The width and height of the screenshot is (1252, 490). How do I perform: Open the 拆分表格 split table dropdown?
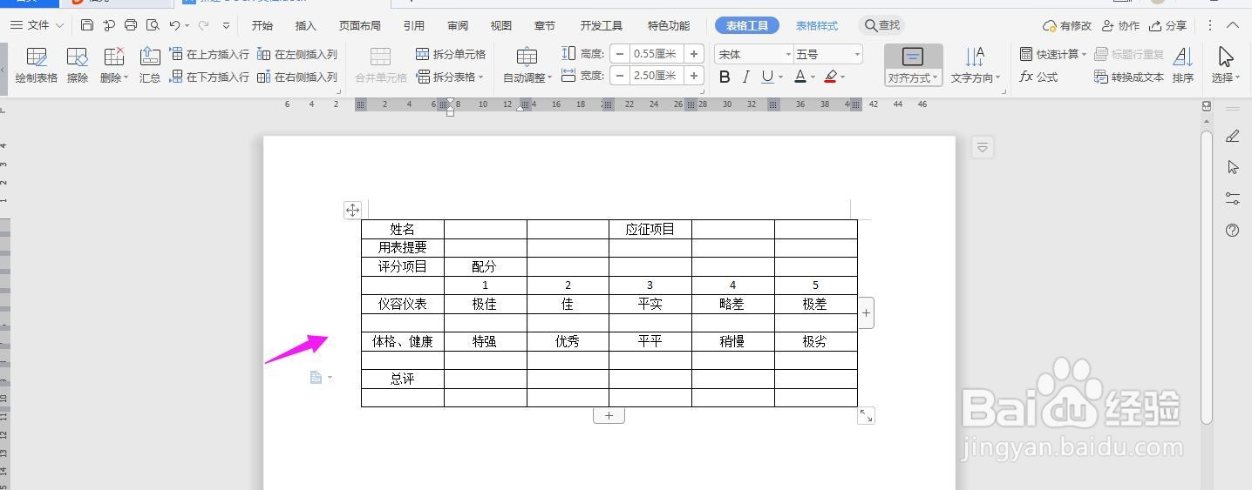pyautogui.click(x=451, y=77)
